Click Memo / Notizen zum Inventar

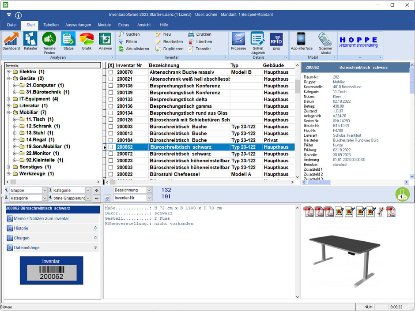point(41,218)
